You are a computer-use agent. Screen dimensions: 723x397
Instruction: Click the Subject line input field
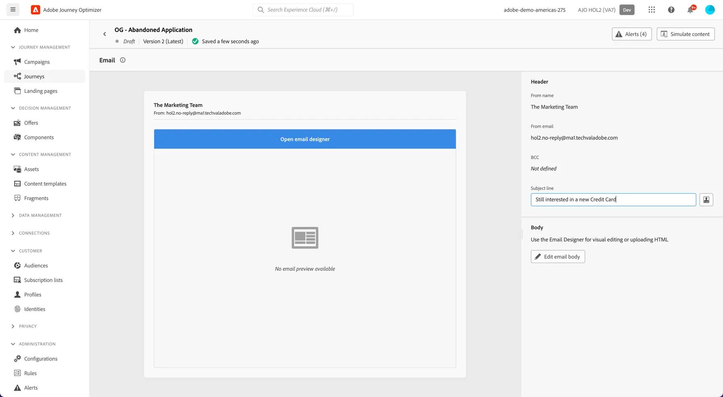613,200
